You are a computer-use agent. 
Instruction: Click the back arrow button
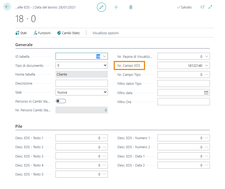click(7, 7)
